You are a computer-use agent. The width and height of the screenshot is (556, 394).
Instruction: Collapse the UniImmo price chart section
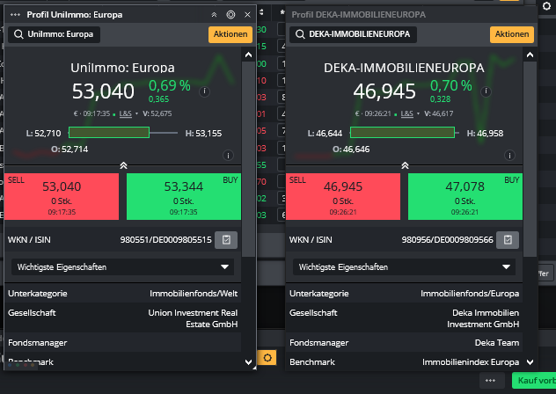(123, 164)
